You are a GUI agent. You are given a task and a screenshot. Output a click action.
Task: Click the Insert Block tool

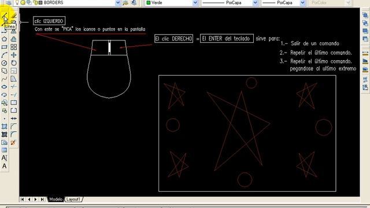point(5,103)
